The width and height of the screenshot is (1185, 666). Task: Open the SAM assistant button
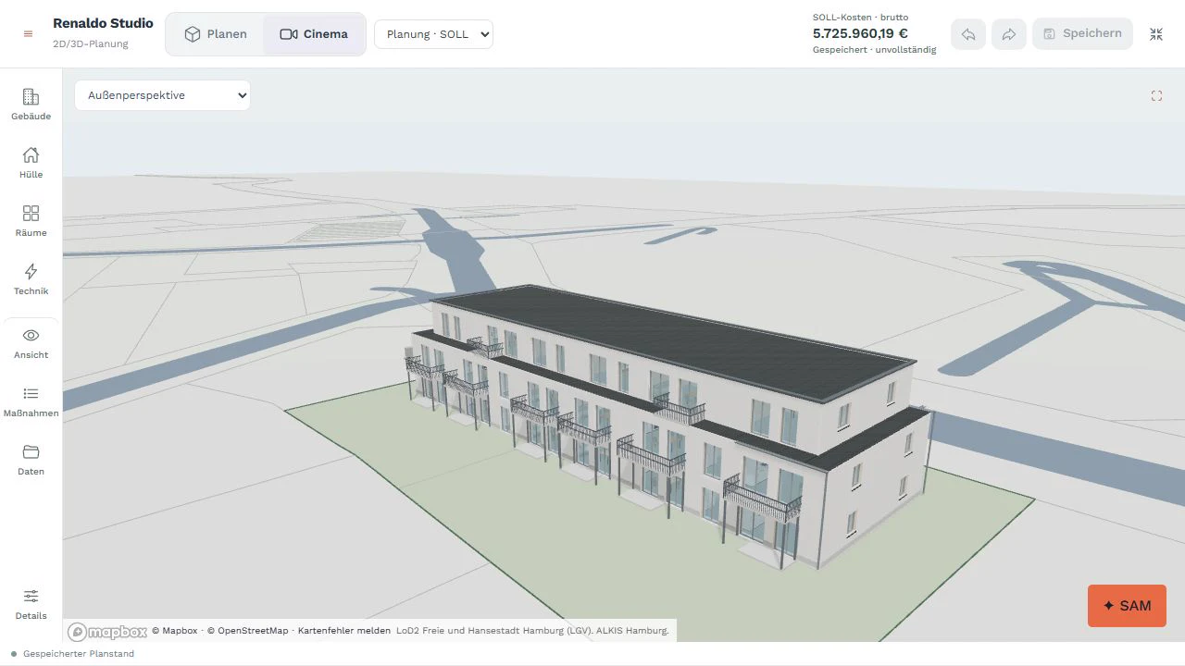(x=1127, y=606)
